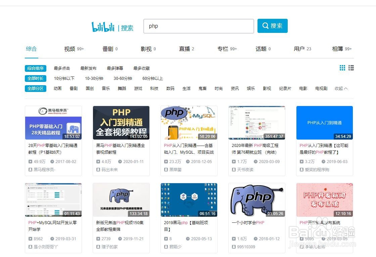Filter by 音乐 category
This screenshot has height=257, width=376.
(106, 89)
